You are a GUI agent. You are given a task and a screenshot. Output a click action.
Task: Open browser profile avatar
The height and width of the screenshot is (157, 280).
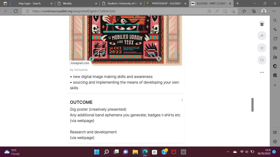(x=264, y=11)
